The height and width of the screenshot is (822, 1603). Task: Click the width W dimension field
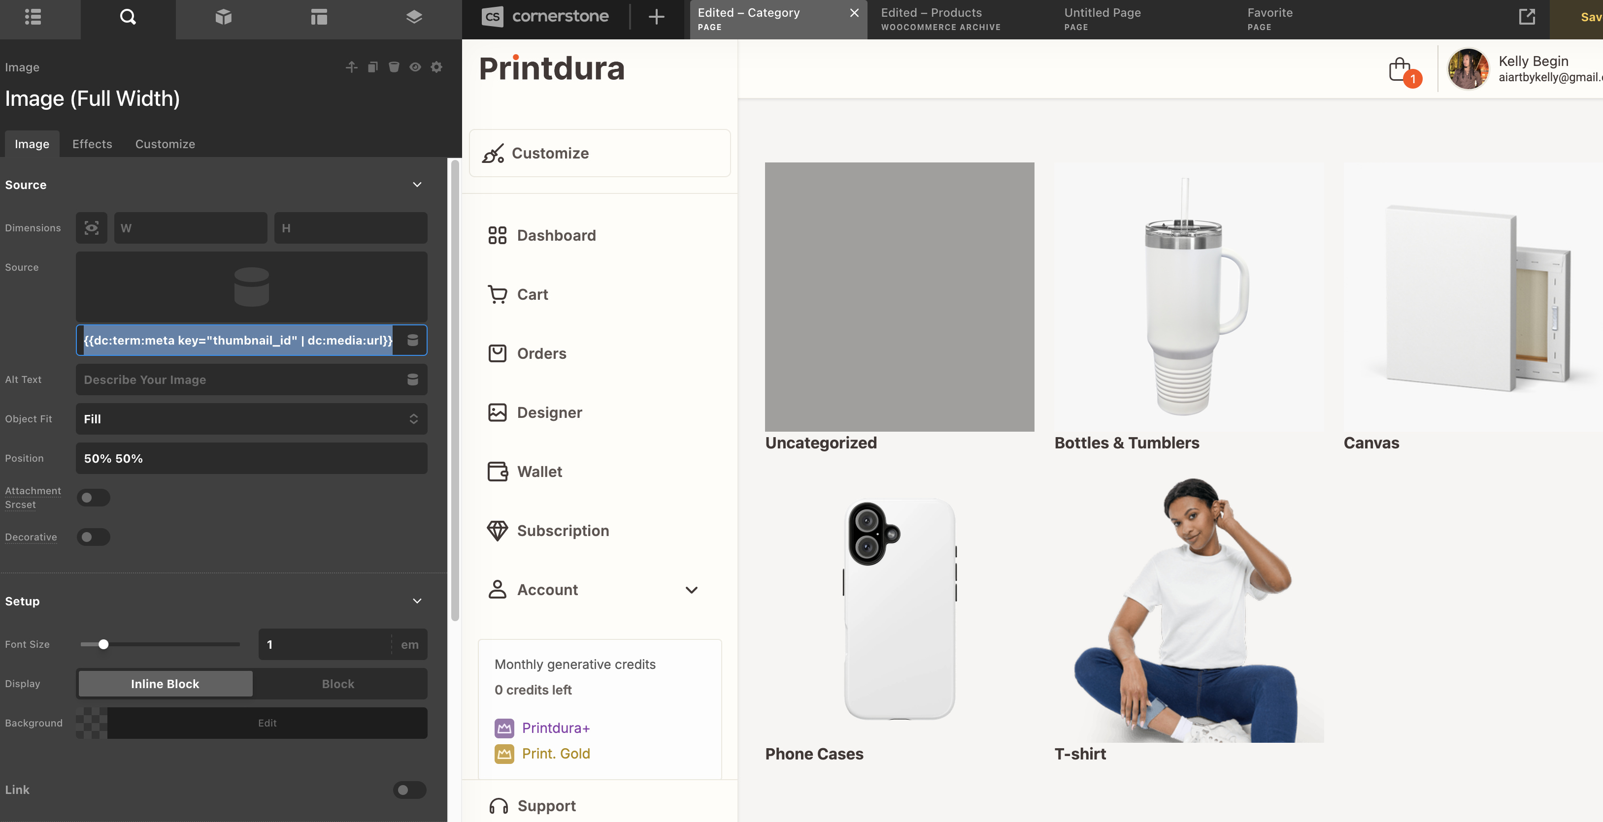[x=191, y=227]
